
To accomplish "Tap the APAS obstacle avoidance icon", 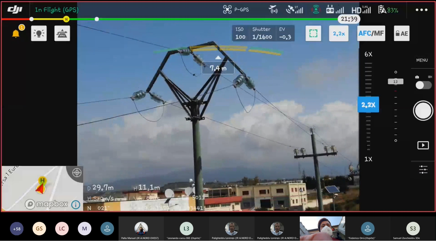I will click(62, 33).
